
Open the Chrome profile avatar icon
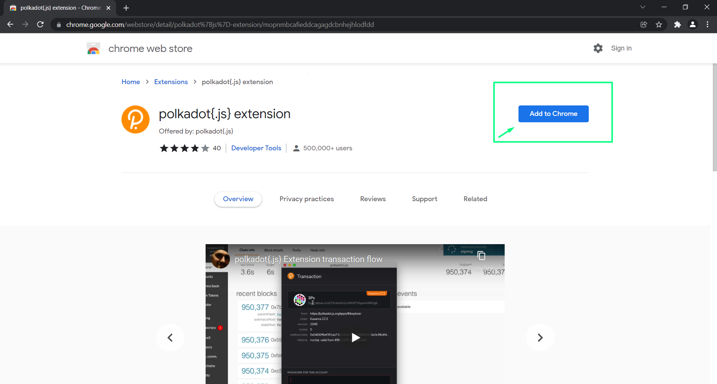(x=692, y=25)
